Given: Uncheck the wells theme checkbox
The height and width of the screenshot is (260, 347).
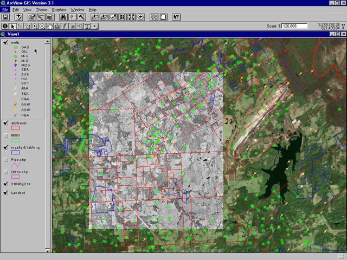Looking at the screenshot, I should [x=5, y=42].
